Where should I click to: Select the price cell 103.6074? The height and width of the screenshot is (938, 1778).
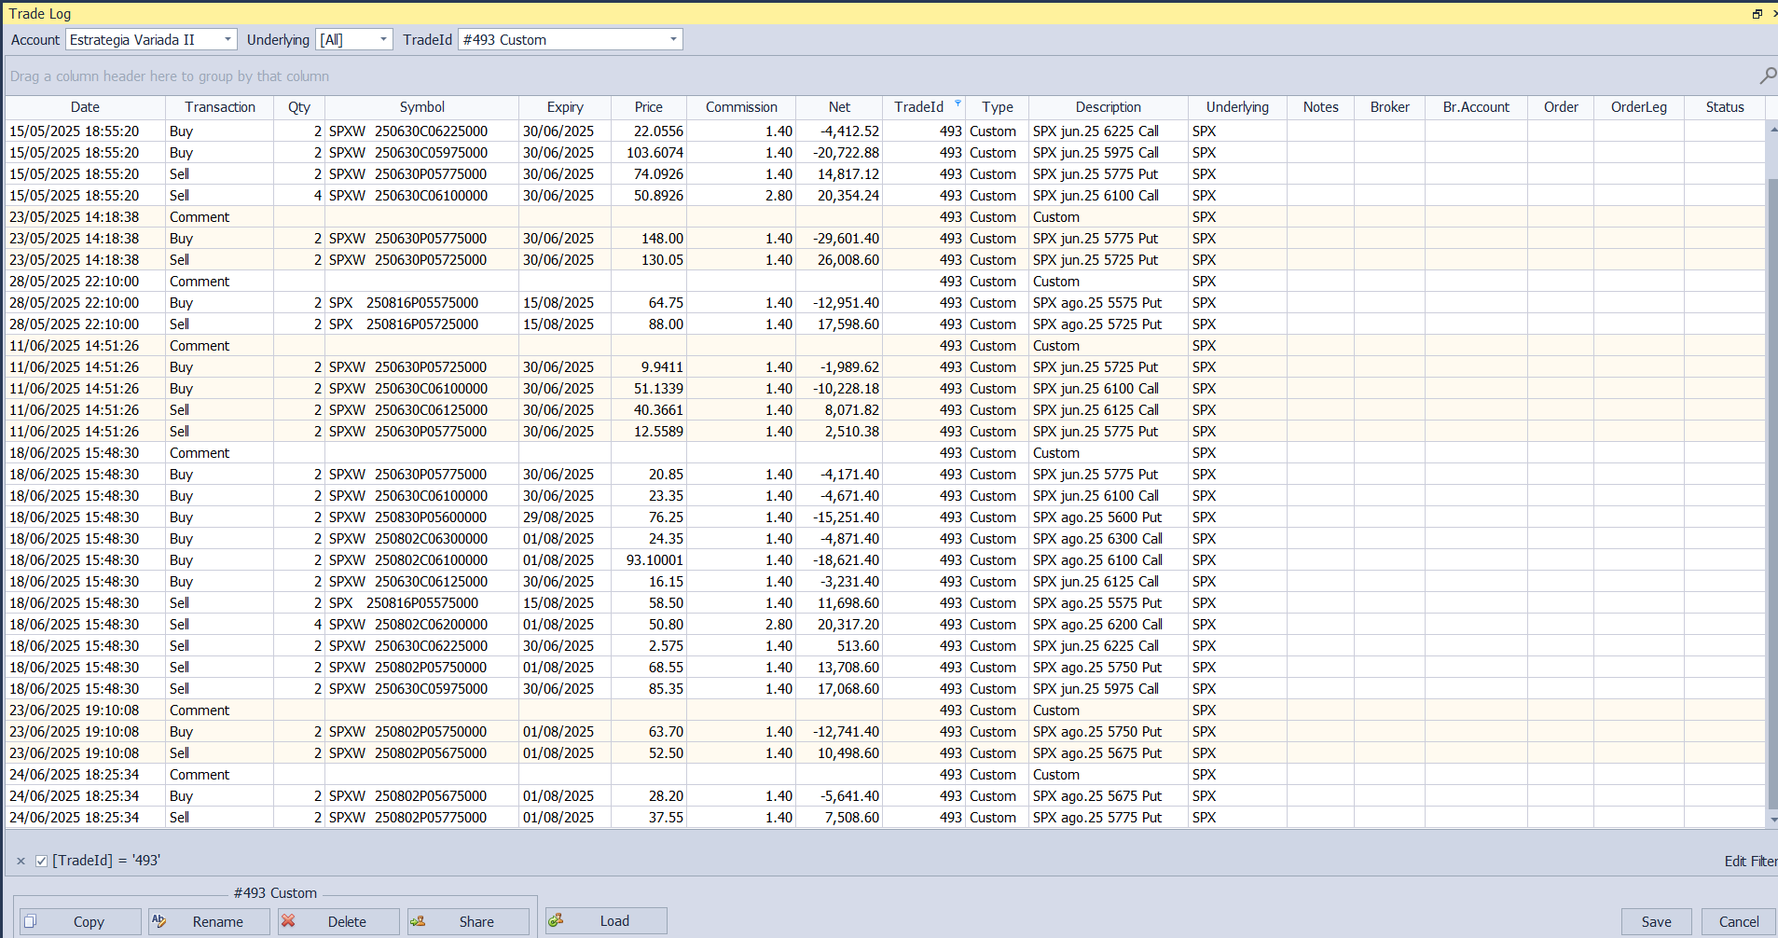649,153
